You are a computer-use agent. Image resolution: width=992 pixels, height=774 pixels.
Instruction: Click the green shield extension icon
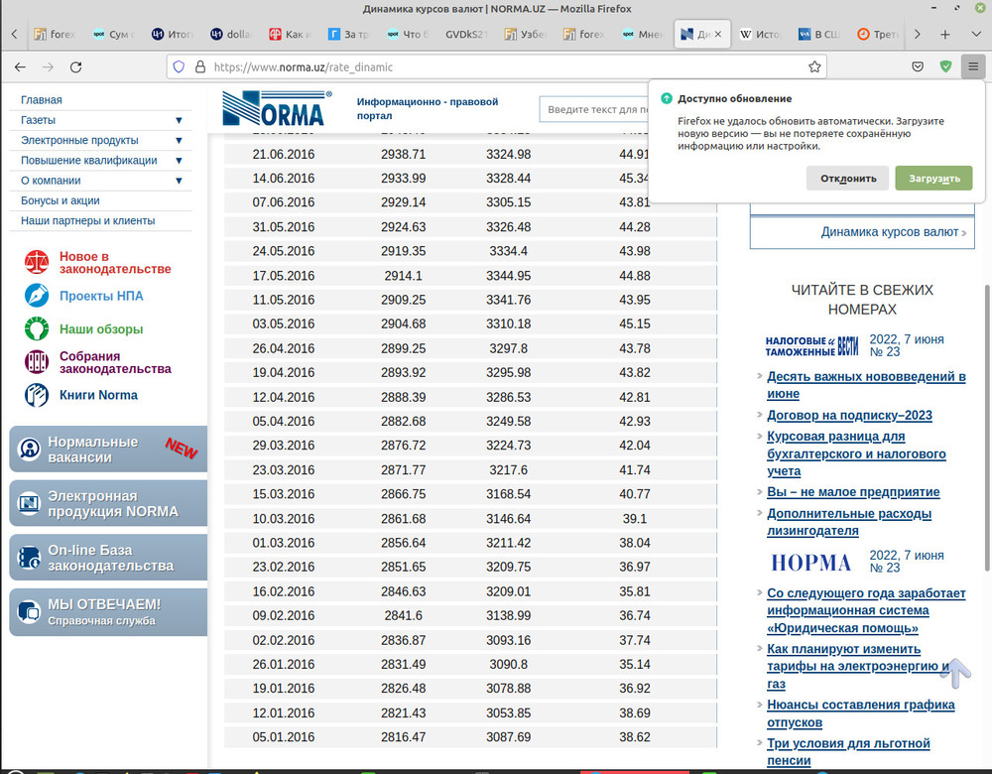coord(946,66)
